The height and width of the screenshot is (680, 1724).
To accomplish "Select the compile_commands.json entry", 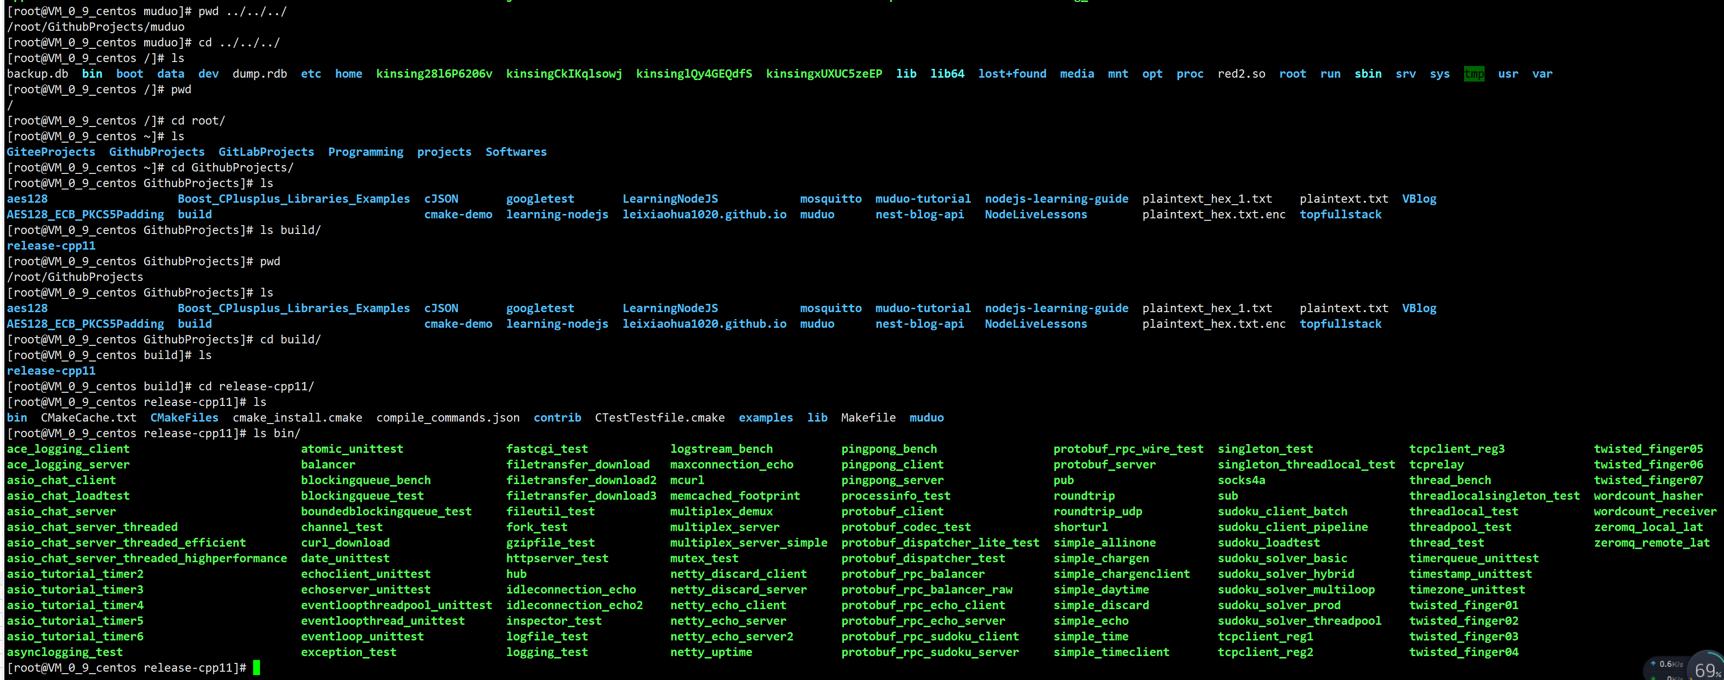I will pos(448,417).
